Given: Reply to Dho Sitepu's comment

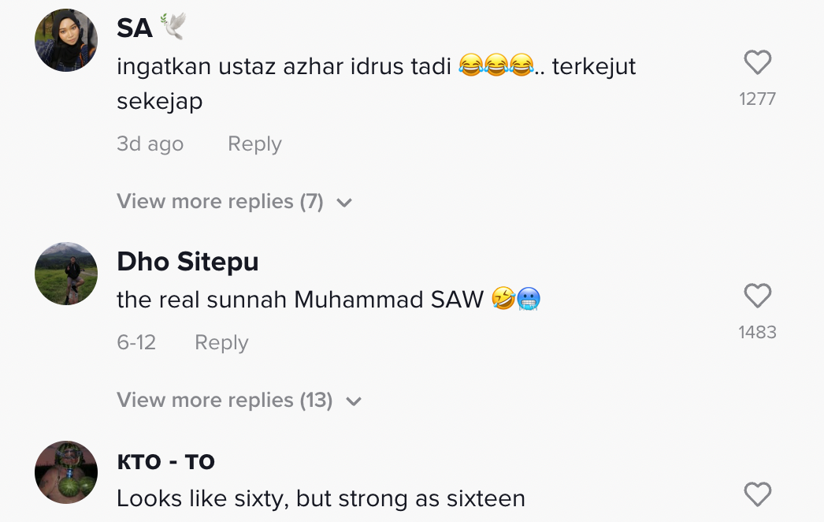Looking at the screenshot, I should coord(221,343).
